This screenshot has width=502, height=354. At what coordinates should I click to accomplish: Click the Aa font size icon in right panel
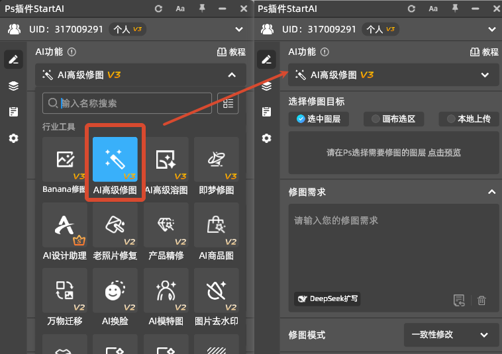coord(433,9)
